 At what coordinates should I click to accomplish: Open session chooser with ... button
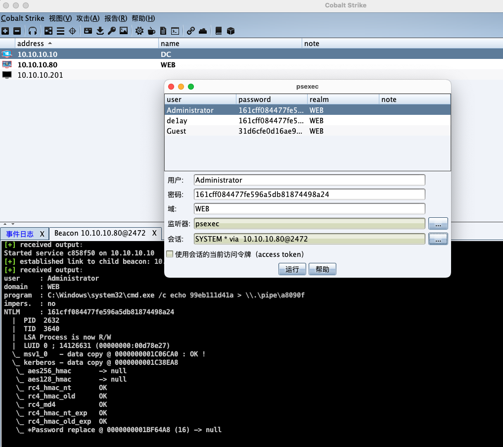(x=438, y=239)
